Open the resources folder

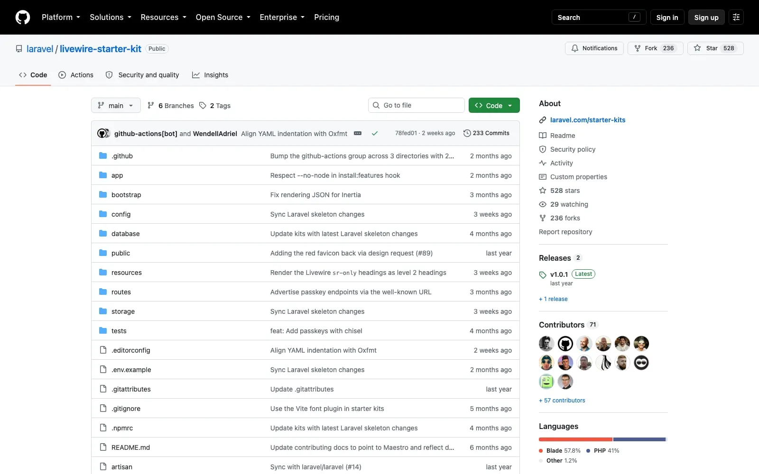127,273
